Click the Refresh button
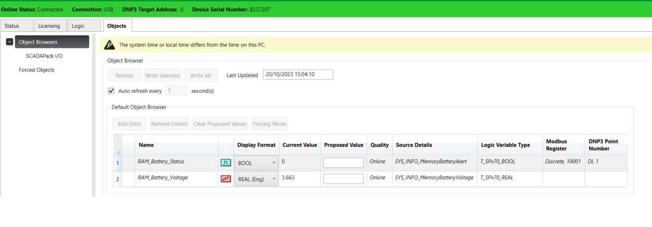 (x=124, y=75)
